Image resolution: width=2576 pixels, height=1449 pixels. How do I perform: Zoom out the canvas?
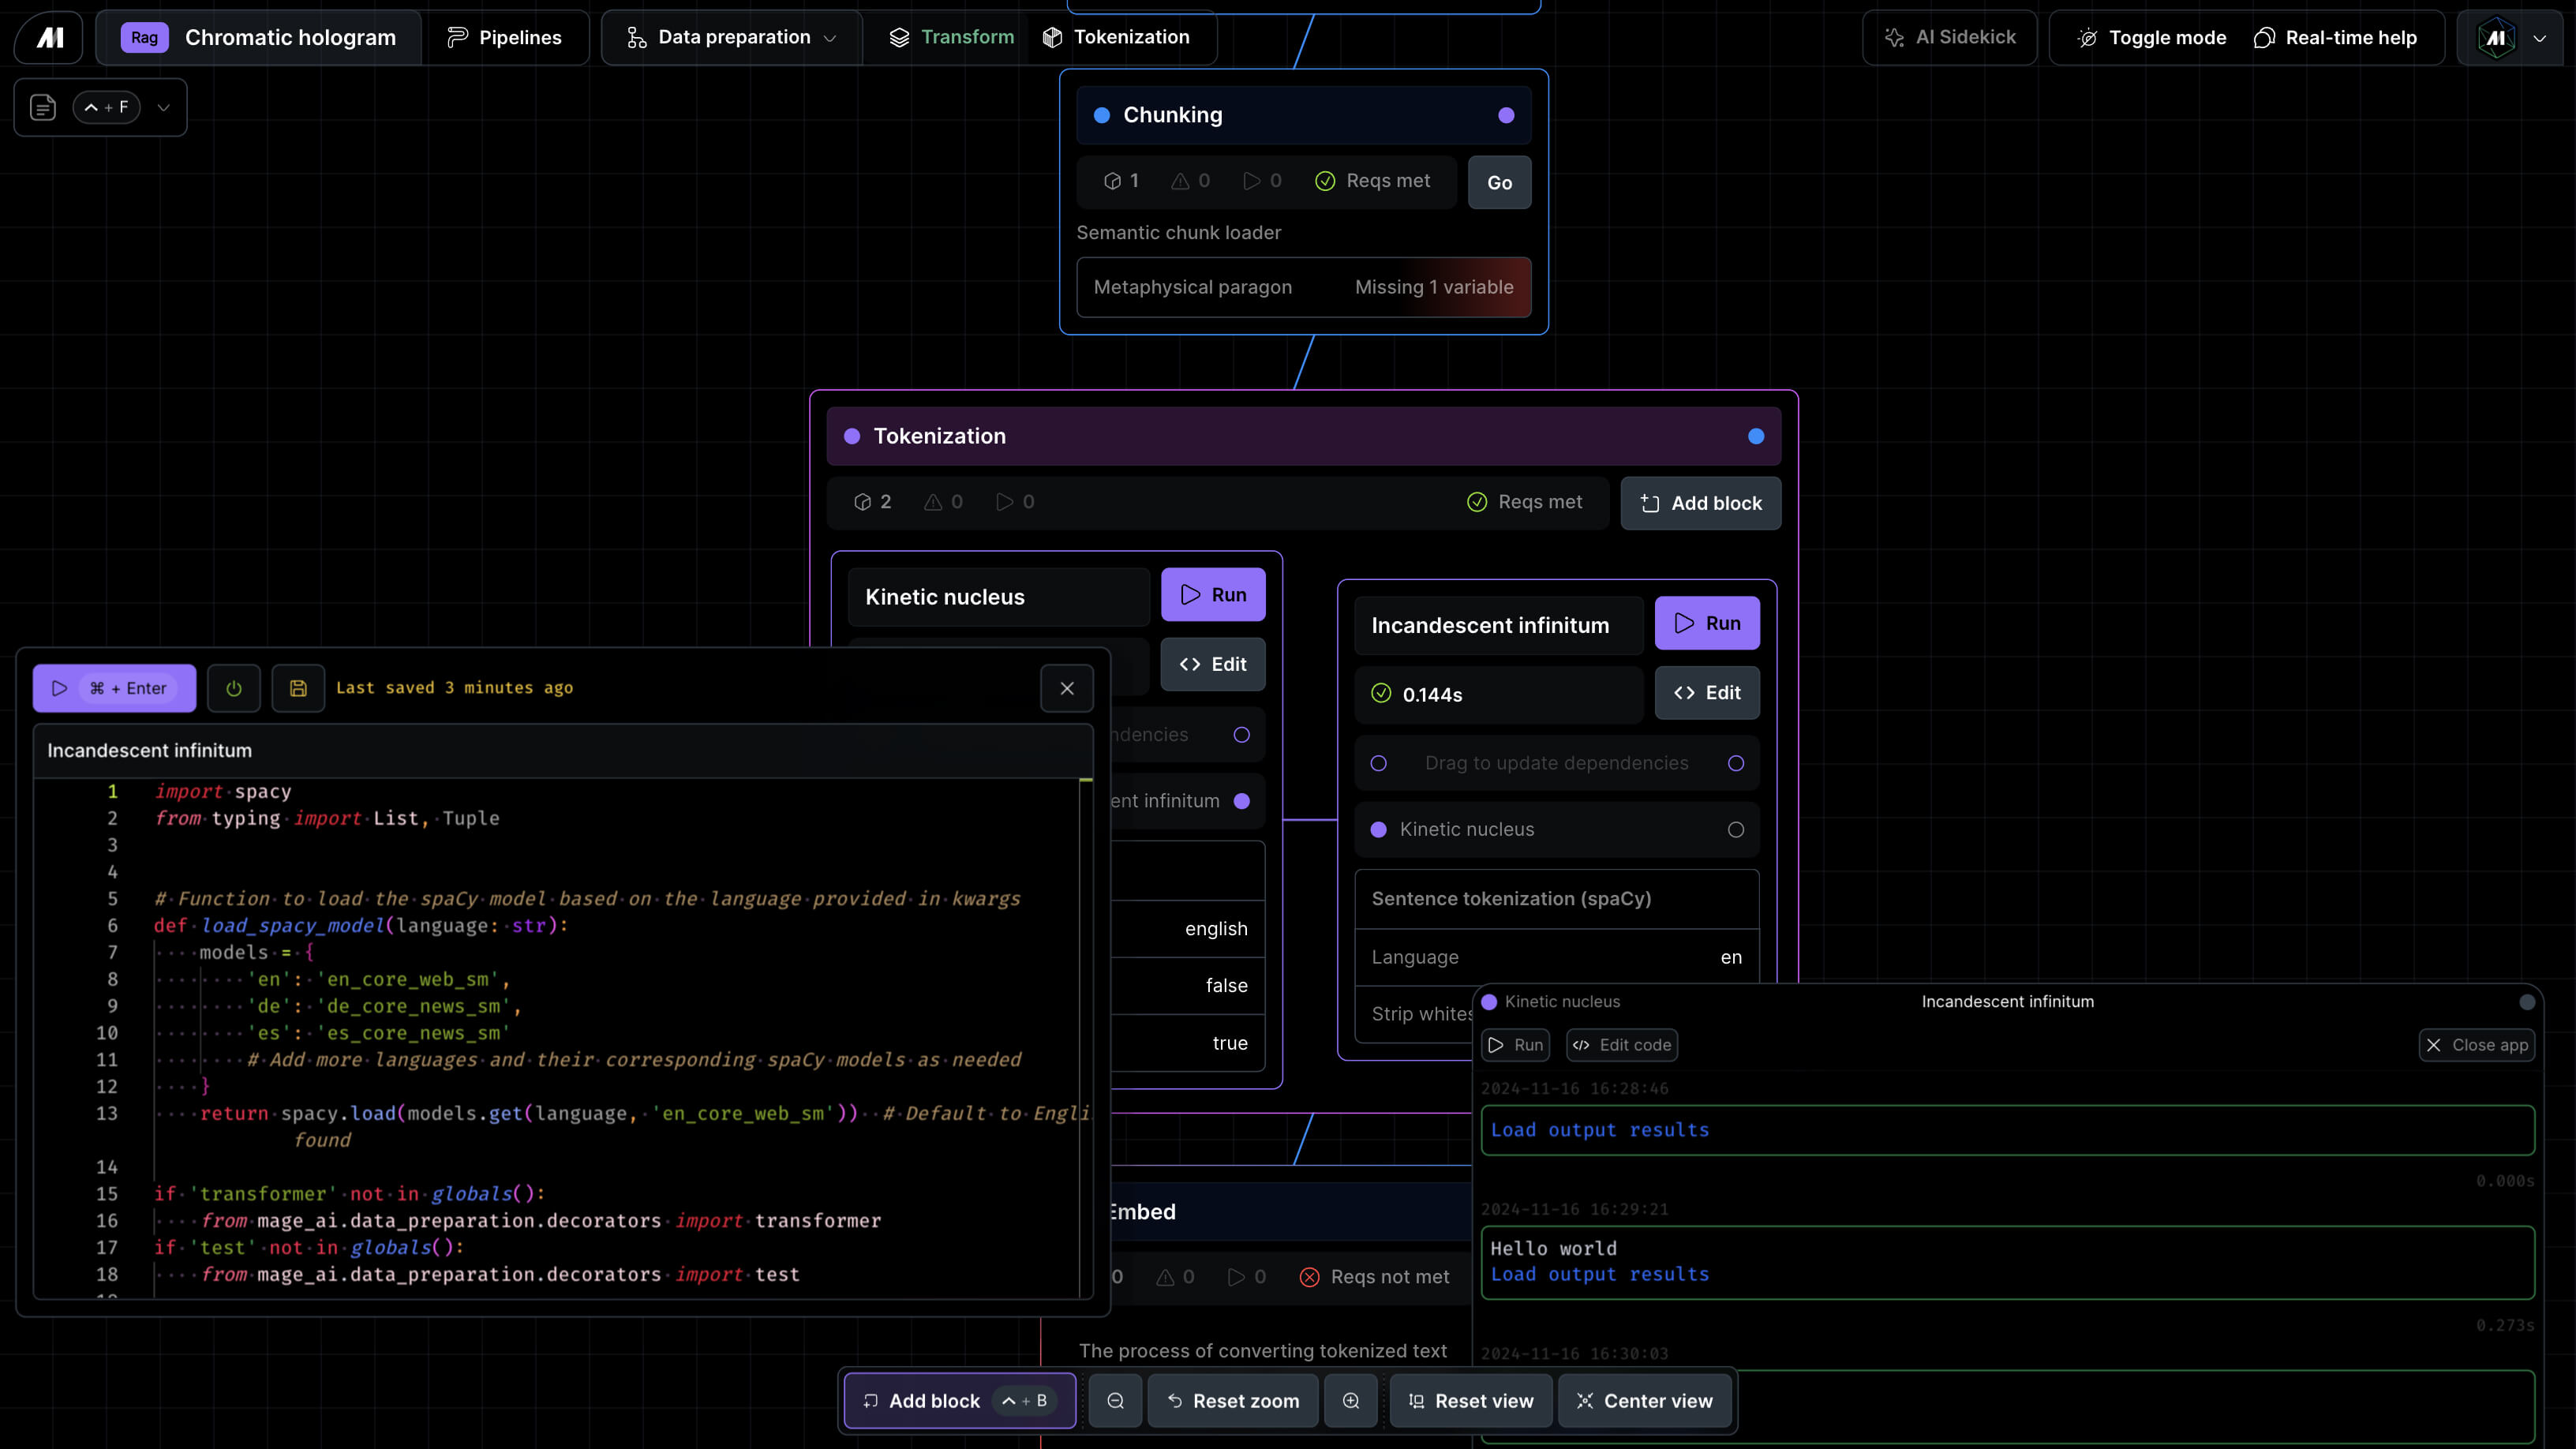(x=1115, y=1401)
